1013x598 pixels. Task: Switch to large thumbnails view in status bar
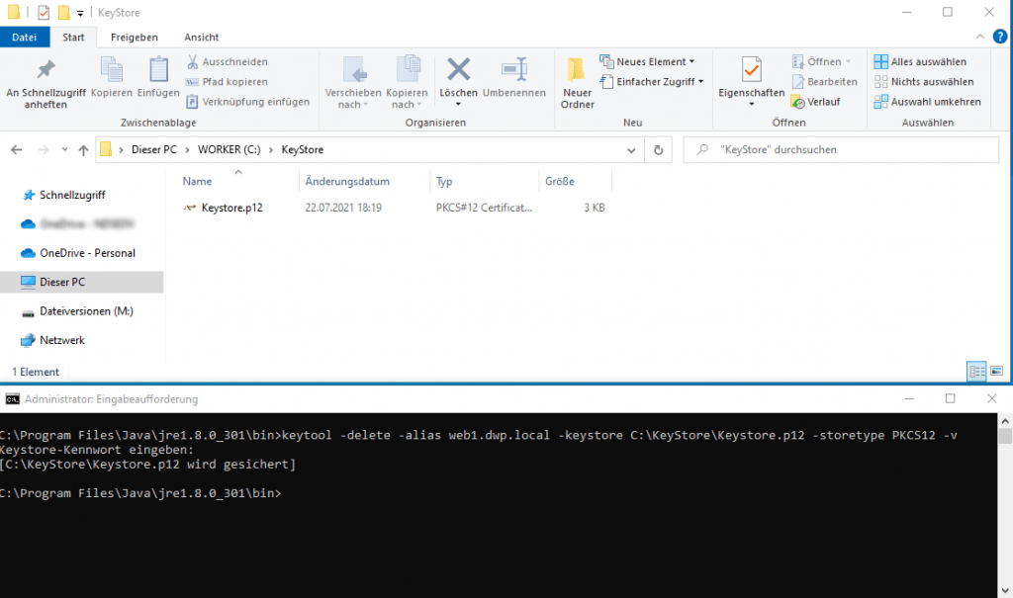[996, 372]
